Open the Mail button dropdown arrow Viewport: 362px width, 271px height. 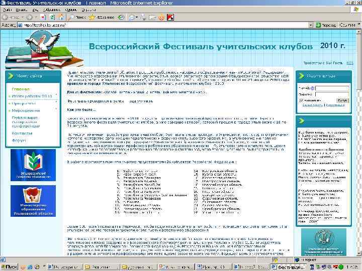coord(137,17)
